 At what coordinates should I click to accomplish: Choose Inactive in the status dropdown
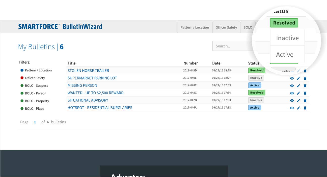(x=287, y=38)
